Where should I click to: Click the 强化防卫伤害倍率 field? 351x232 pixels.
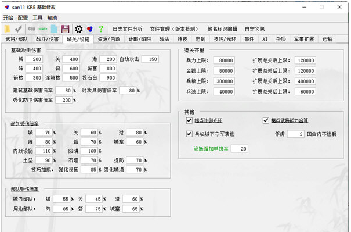[x=64, y=100]
